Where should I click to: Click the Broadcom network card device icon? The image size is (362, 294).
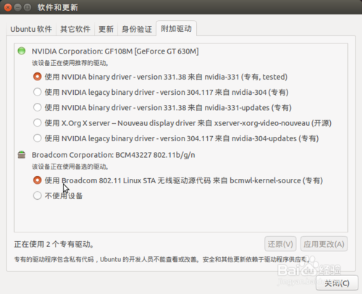tap(22, 155)
